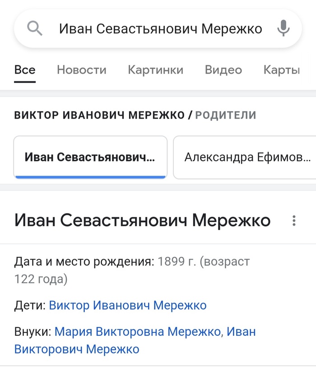Tap the microphone icon for voice search

[283, 28]
